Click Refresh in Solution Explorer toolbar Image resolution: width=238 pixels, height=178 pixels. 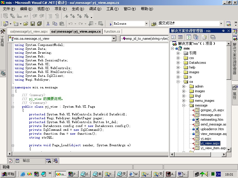click(x=189, y=37)
